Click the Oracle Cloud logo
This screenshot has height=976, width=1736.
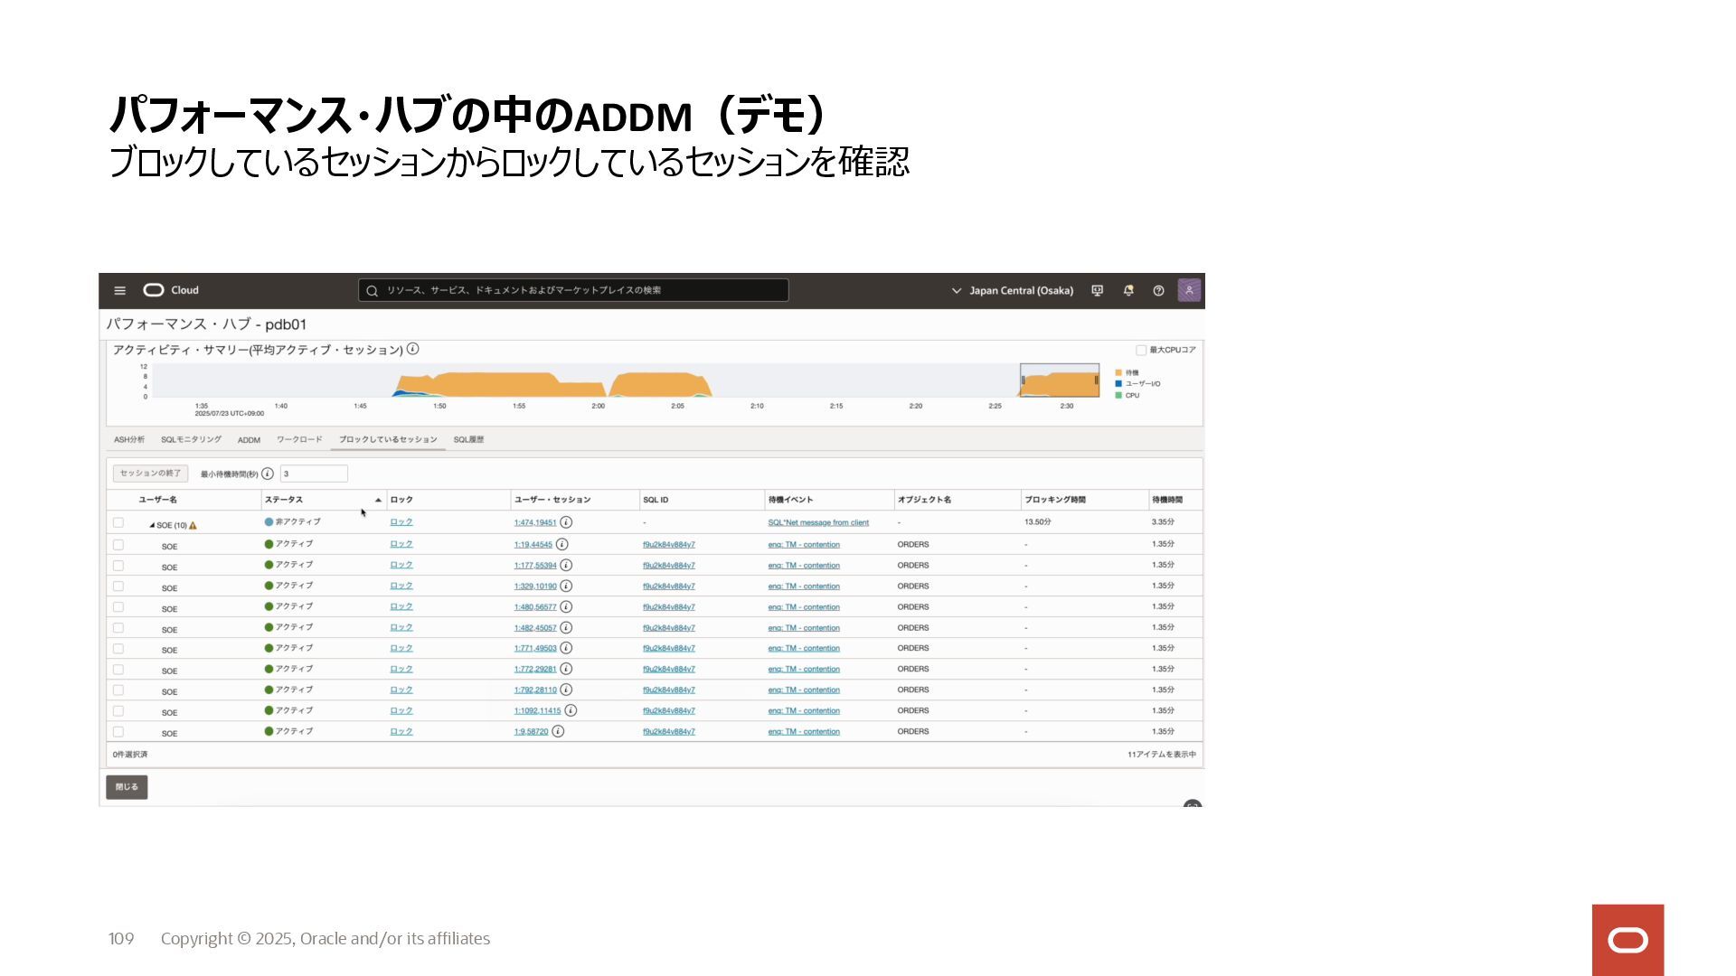click(171, 290)
